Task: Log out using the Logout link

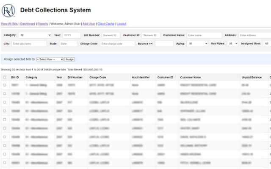Action: pos(122,24)
